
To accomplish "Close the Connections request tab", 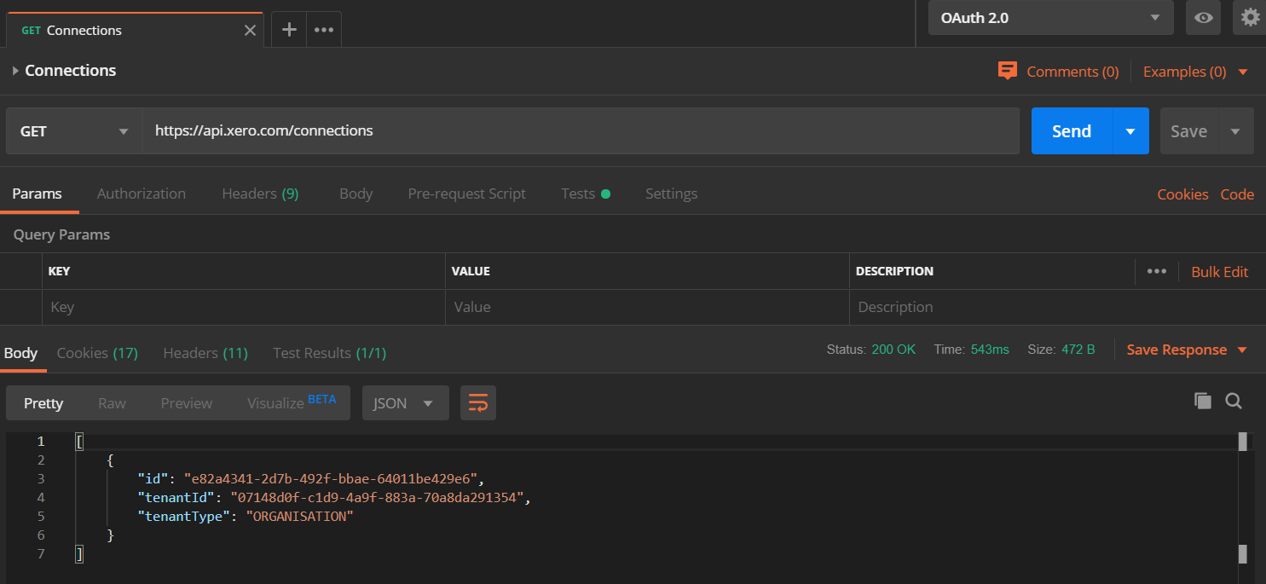I will pos(250,30).
